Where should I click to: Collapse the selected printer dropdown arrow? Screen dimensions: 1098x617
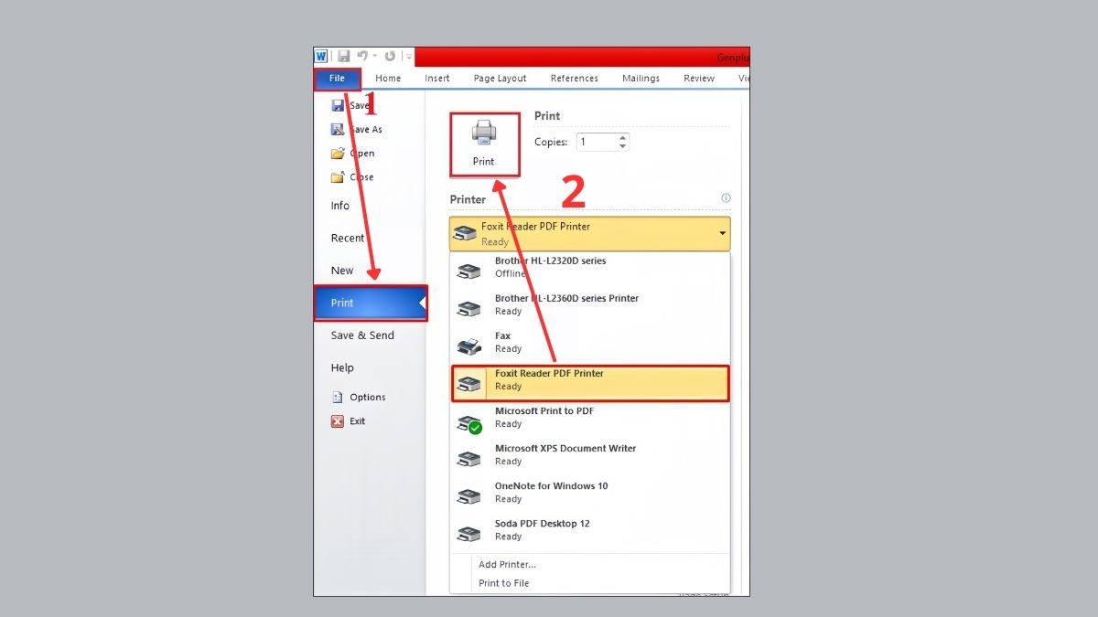coord(723,234)
